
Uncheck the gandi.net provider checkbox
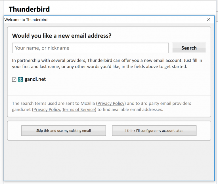(x=14, y=80)
